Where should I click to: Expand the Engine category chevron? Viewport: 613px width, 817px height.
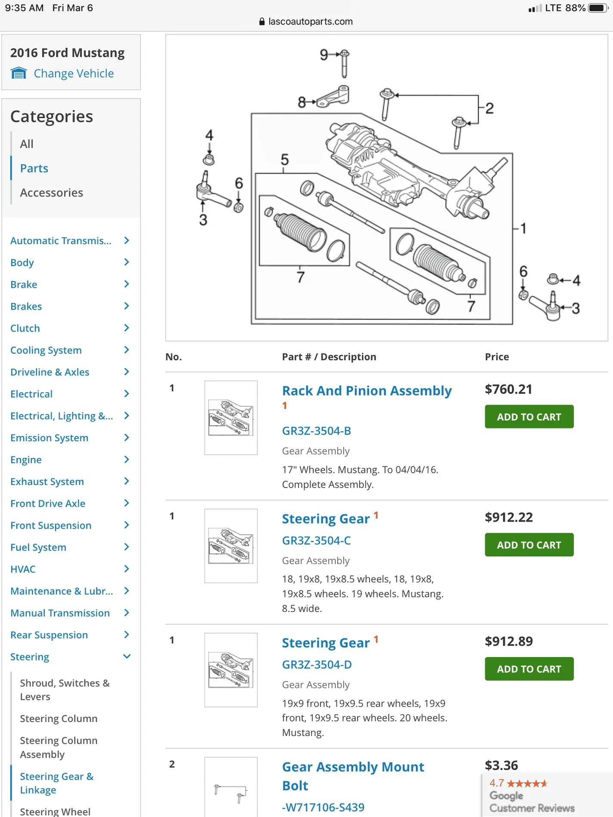(126, 459)
